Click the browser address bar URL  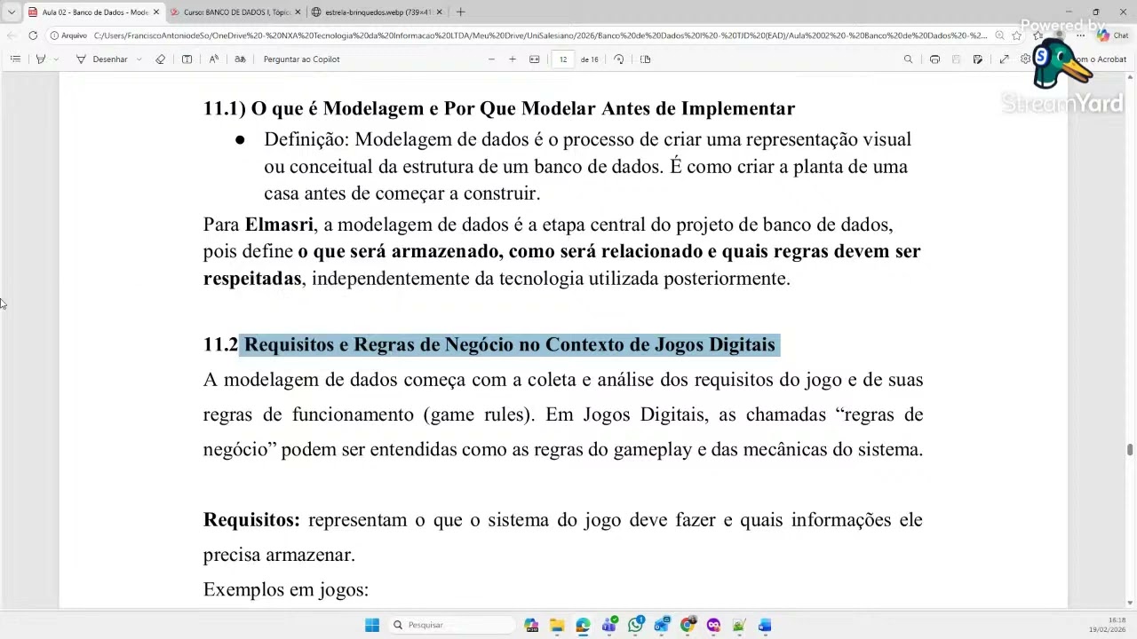click(x=540, y=35)
